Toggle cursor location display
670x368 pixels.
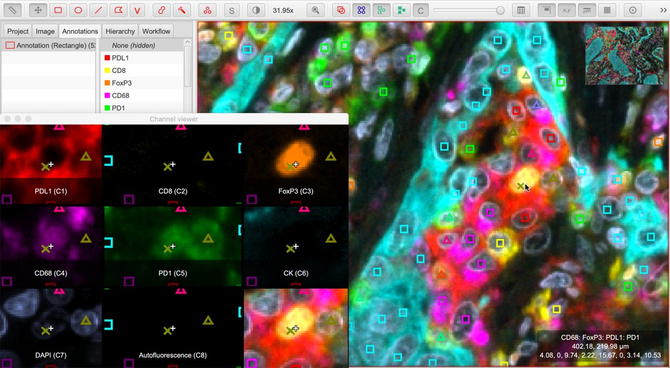coord(566,9)
